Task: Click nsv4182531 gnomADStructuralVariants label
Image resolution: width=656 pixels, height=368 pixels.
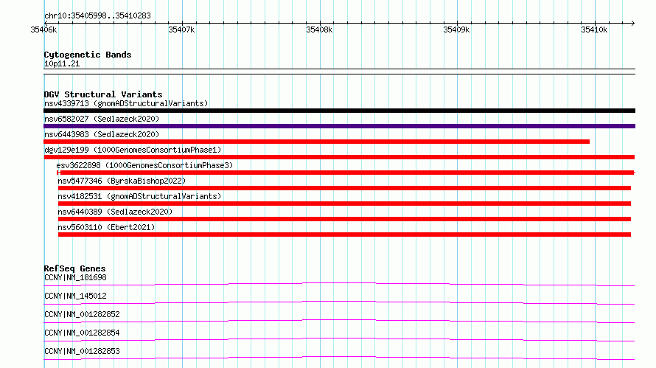Action: pyautogui.click(x=139, y=196)
